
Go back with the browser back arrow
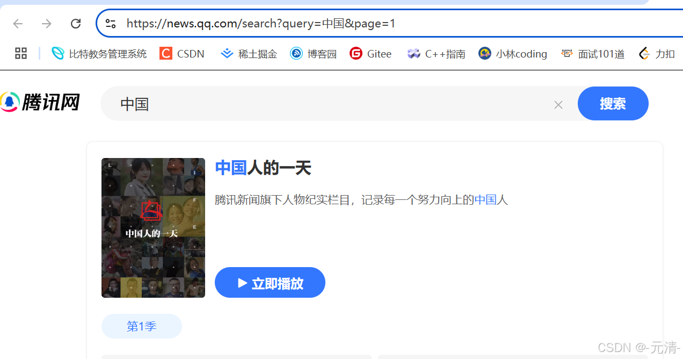(18, 23)
